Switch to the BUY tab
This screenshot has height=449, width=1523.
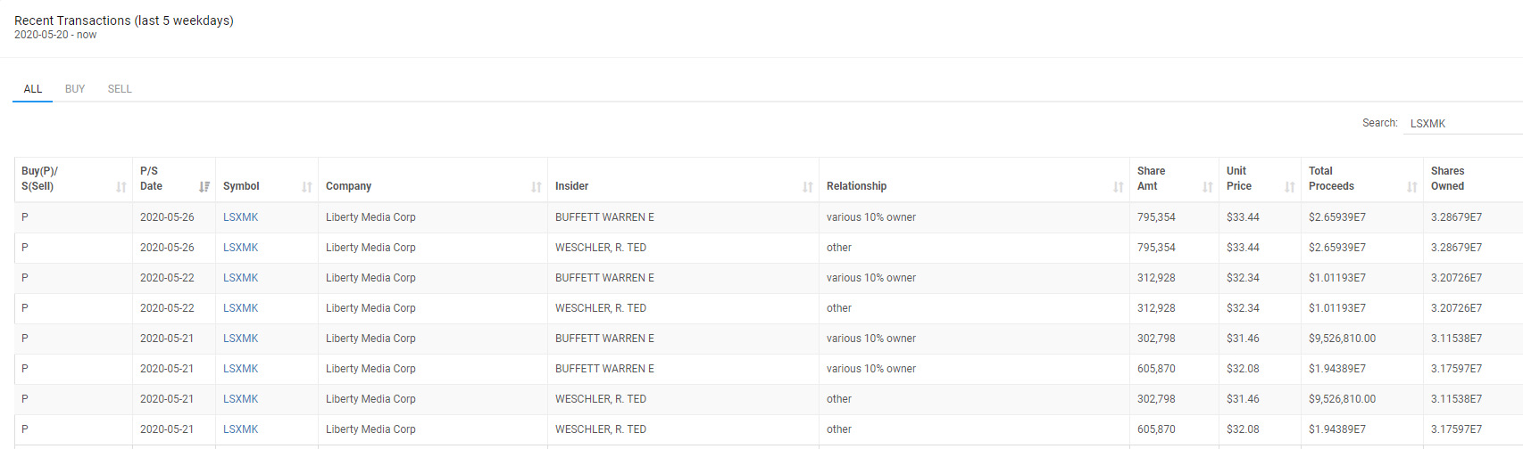point(75,89)
